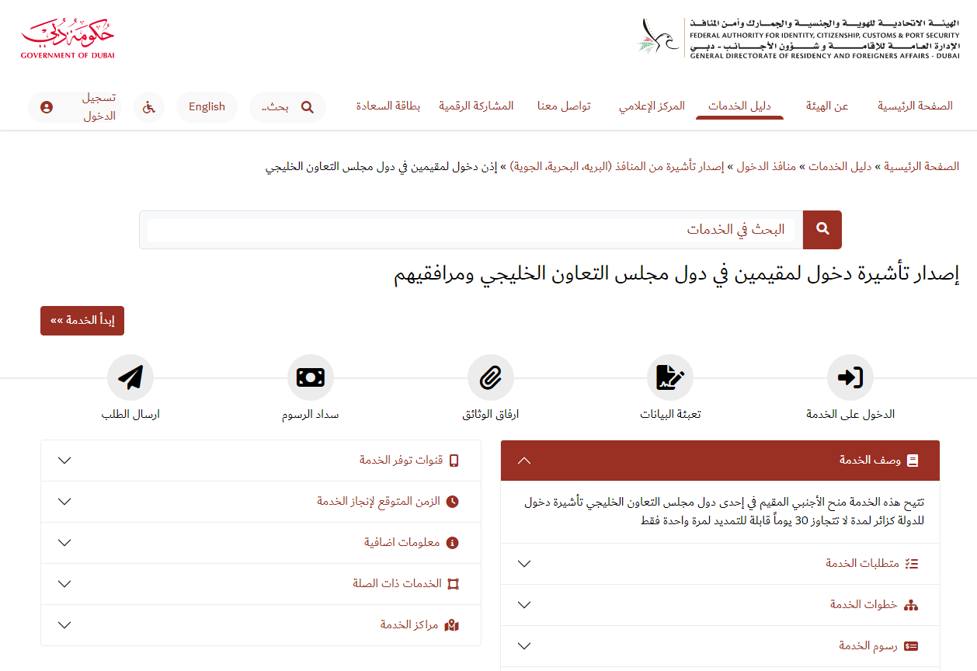The width and height of the screenshot is (977, 671).
Task: Click the البحث في الخدمات search field
Action: pyautogui.click(x=474, y=230)
